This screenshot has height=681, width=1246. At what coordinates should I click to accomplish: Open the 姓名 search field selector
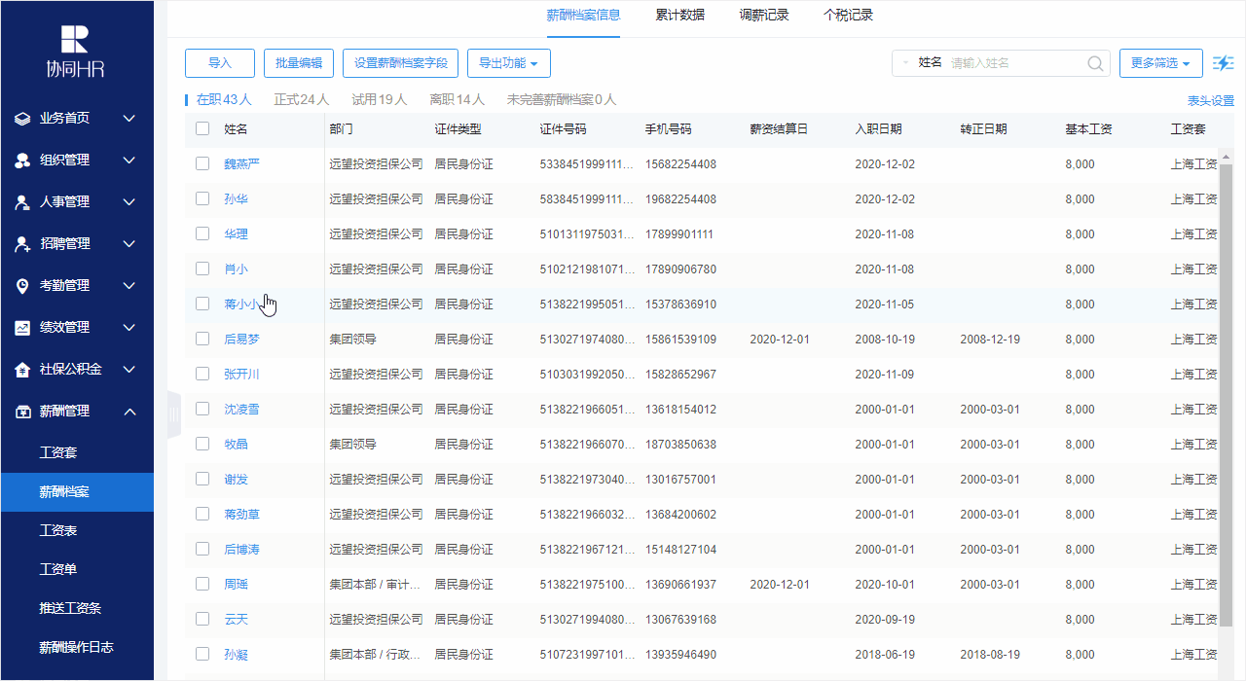[920, 63]
